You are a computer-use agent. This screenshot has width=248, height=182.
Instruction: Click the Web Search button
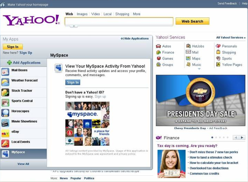pos(193,21)
